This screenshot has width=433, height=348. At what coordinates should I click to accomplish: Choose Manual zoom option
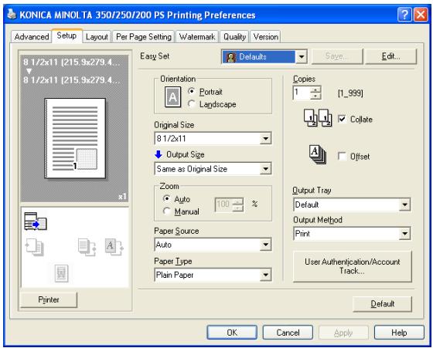pos(181,211)
